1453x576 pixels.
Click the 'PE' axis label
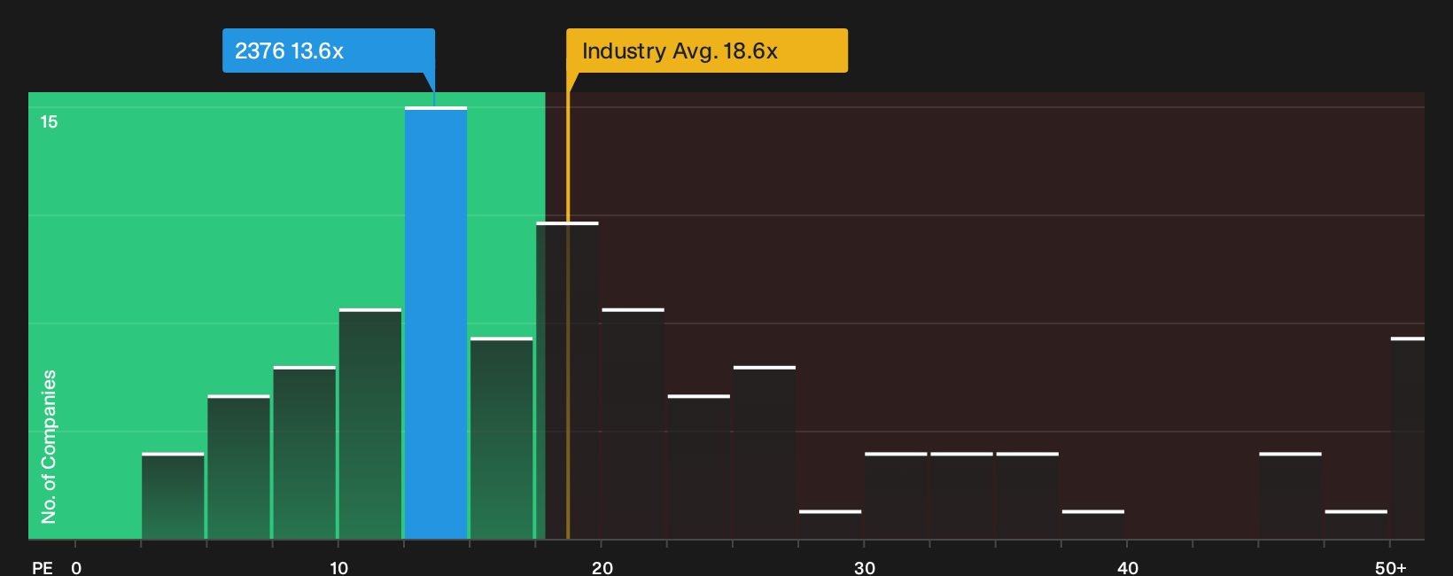click(43, 567)
